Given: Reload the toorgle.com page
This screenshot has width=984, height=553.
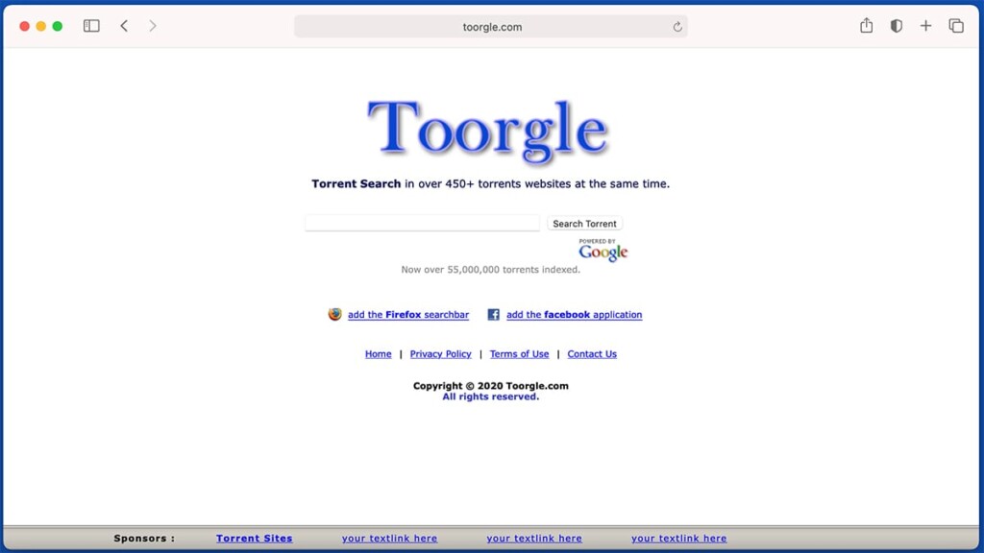Looking at the screenshot, I should coord(677,27).
